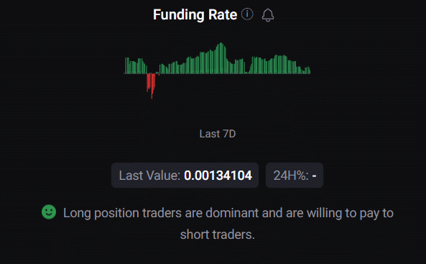Select the leftmost green bar of the chart

click(x=126, y=65)
